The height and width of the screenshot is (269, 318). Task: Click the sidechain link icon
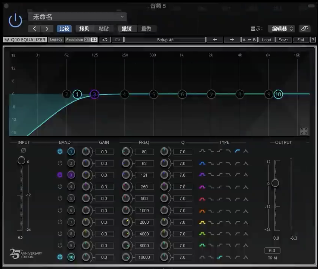pyautogui.click(x=304, y=29)
